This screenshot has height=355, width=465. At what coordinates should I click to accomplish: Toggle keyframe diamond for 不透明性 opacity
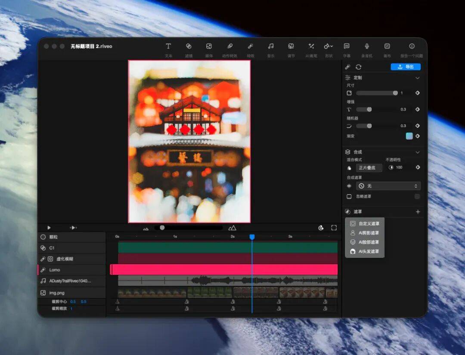[417, 168]
